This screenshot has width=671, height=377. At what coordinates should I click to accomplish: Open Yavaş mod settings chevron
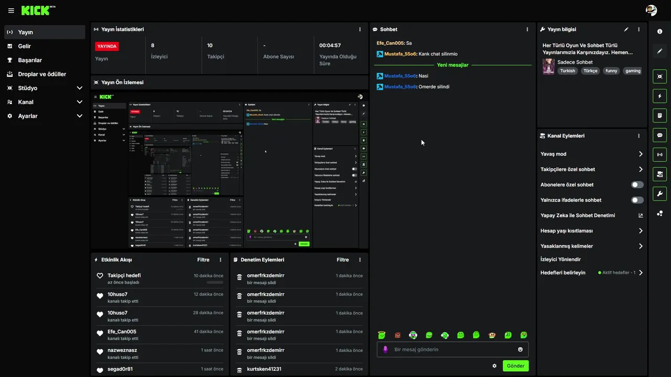coord(641,154)
